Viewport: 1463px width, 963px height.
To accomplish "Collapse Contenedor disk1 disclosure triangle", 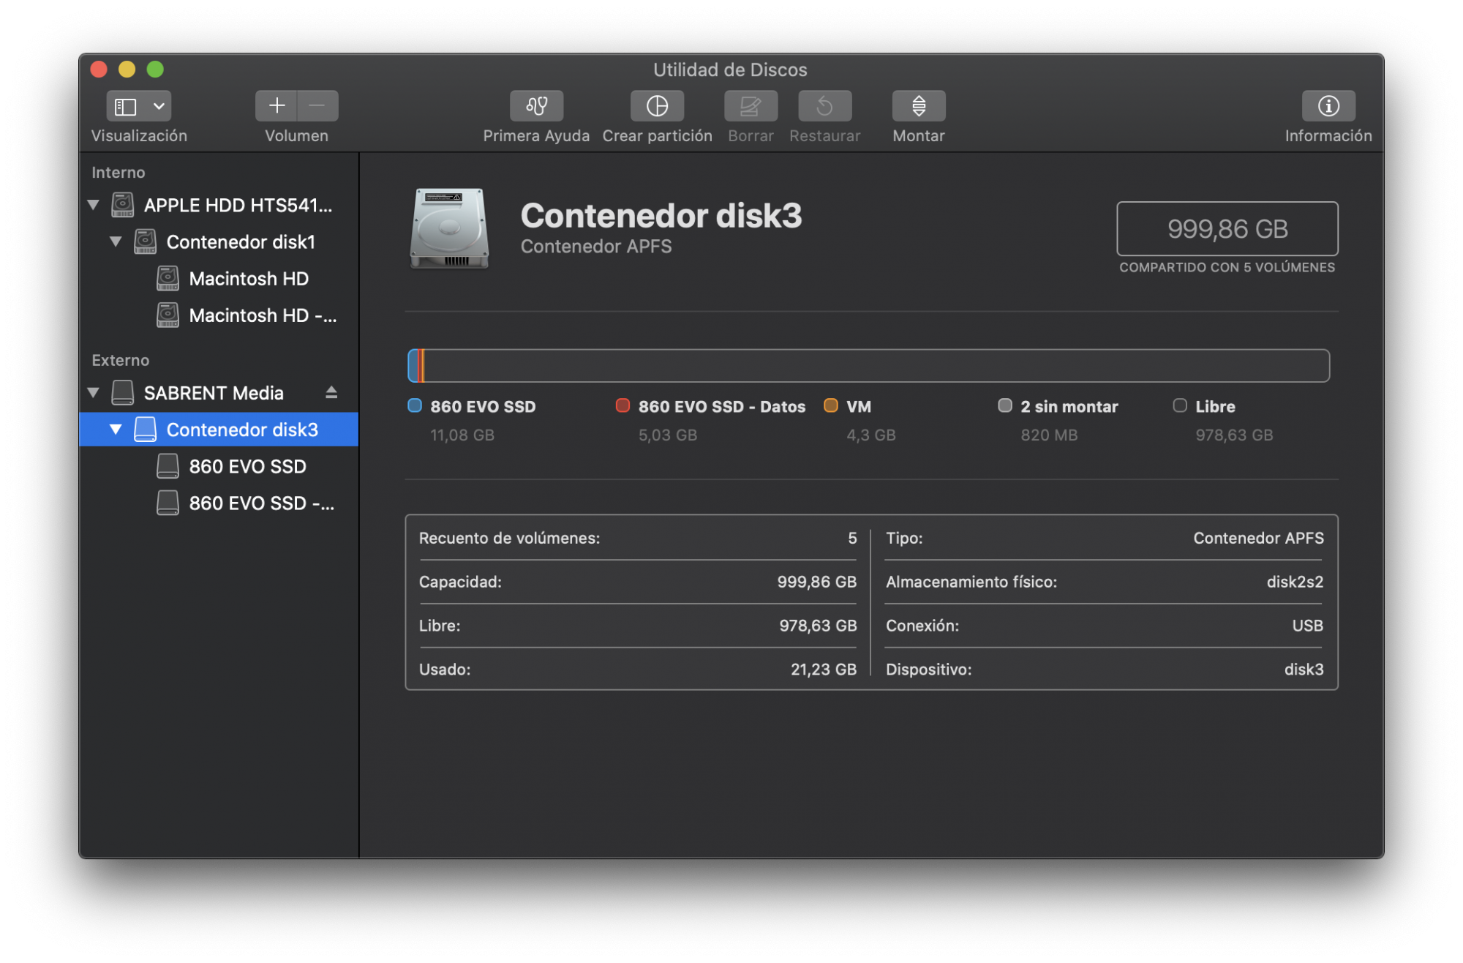I will 116,241.
